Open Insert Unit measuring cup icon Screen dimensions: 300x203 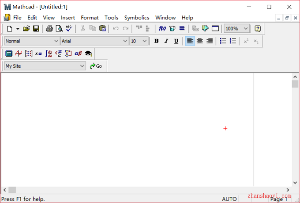(x=172, y=29)
